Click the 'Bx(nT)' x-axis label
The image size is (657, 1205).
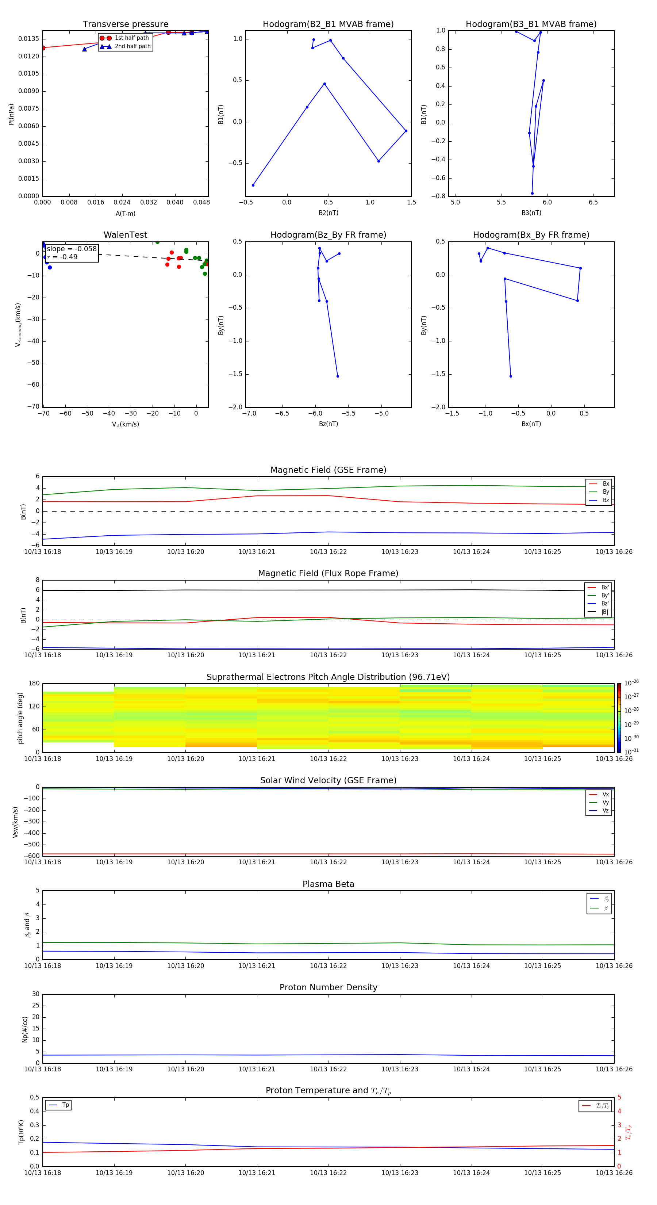point(531,424)
